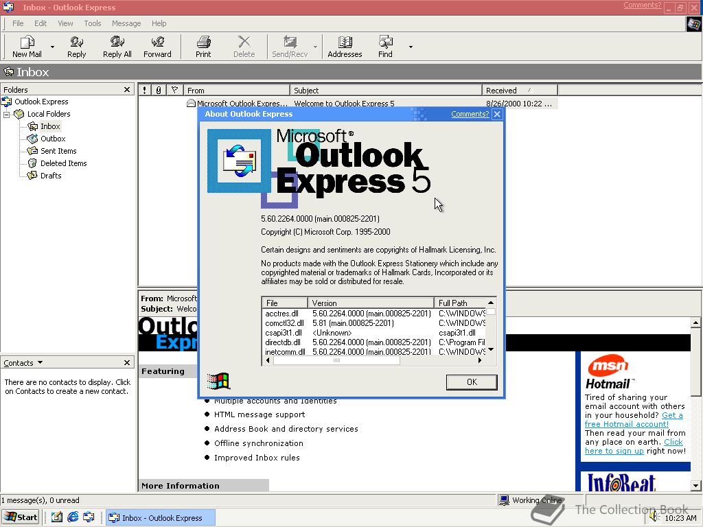703x527 pixels.
Task: Click the 'Get a free Hotmail account!' link
Action: pyautogui.click(x=634, y=420)
